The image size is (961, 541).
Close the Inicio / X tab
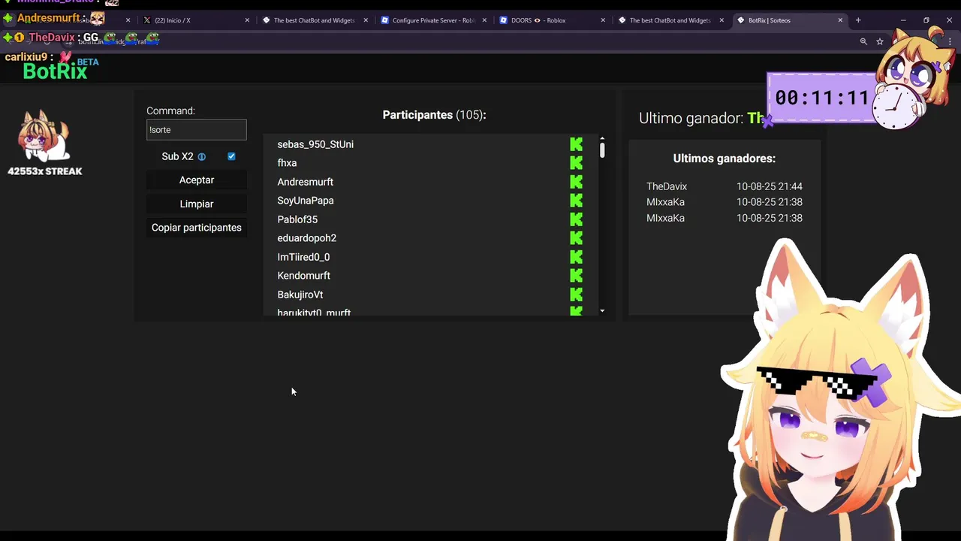pos(247,20)
